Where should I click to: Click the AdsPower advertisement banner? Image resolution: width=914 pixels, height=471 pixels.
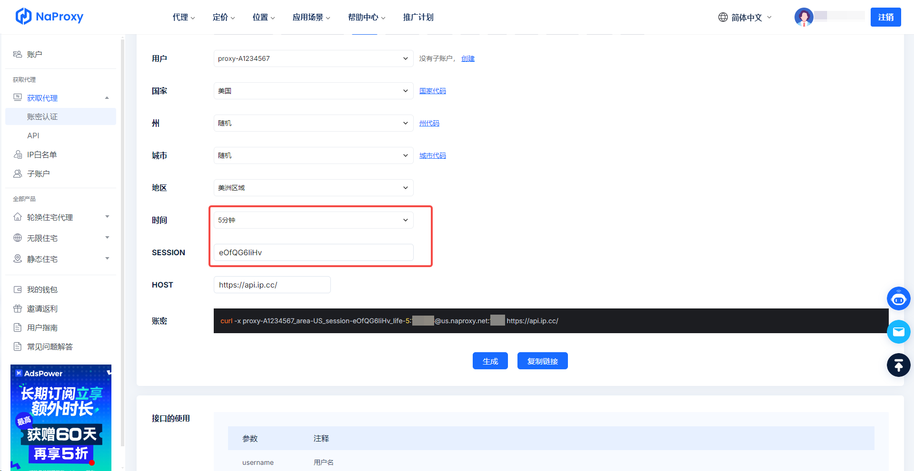tap(61, 418)
